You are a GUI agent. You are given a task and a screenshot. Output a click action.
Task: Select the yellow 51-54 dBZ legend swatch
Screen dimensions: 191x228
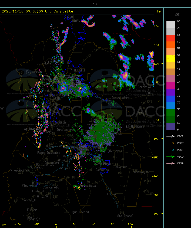[x=170, y=58]
